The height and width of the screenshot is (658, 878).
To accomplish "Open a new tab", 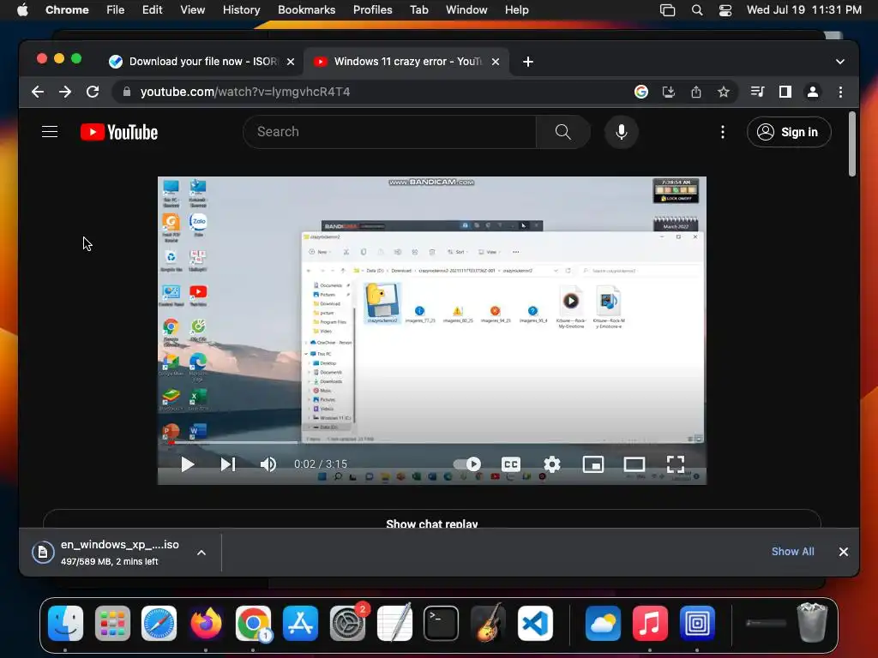I will [527, 62].
